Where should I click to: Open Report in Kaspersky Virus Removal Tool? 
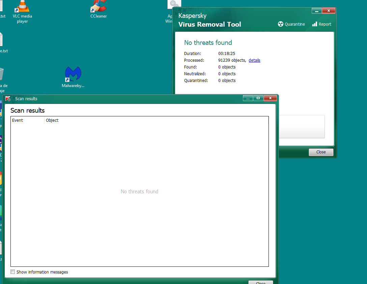click(322, 24)
